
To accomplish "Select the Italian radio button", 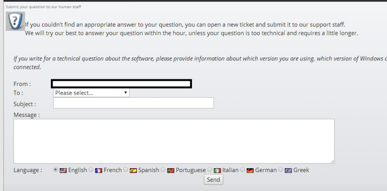I will pos(210,170).
